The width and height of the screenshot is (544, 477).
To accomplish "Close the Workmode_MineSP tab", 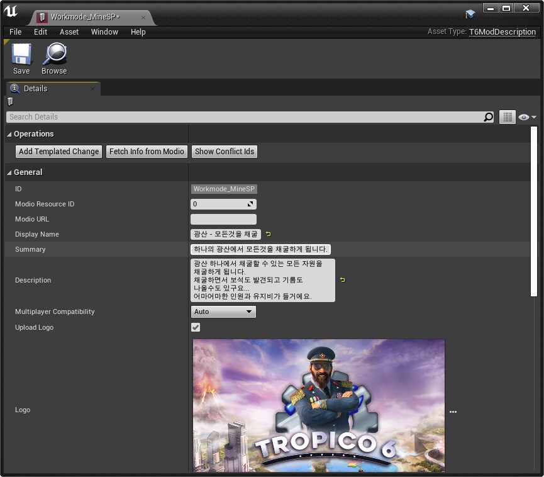I will coord(143,18).
